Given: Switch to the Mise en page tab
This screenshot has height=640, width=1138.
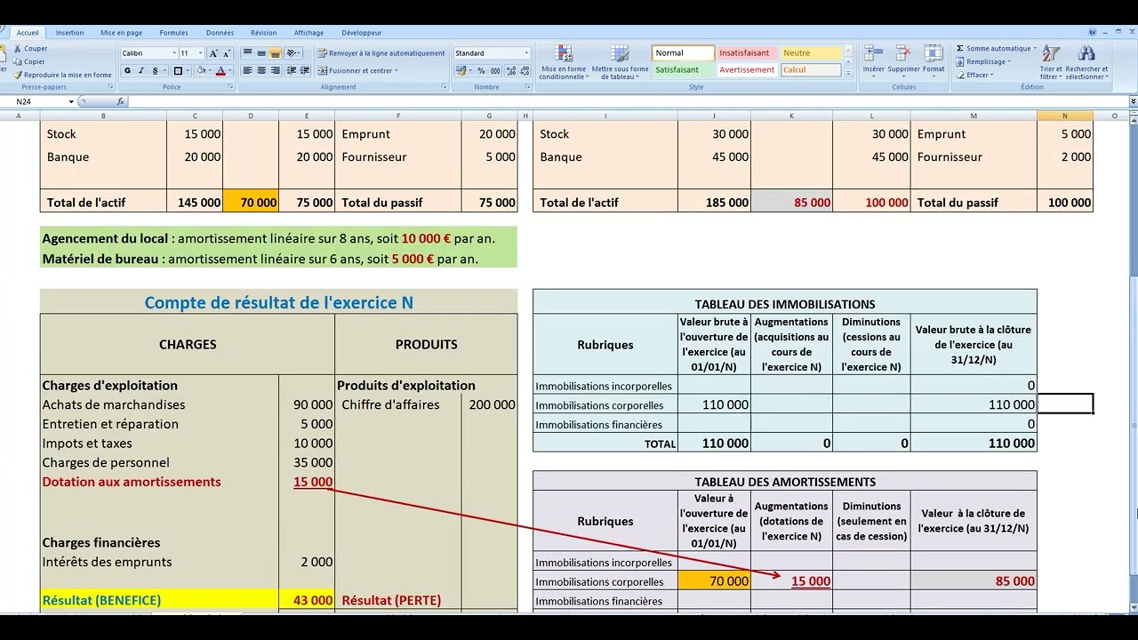Looking at the screenshot, I should pyautogui.click(x=121, y=33).
